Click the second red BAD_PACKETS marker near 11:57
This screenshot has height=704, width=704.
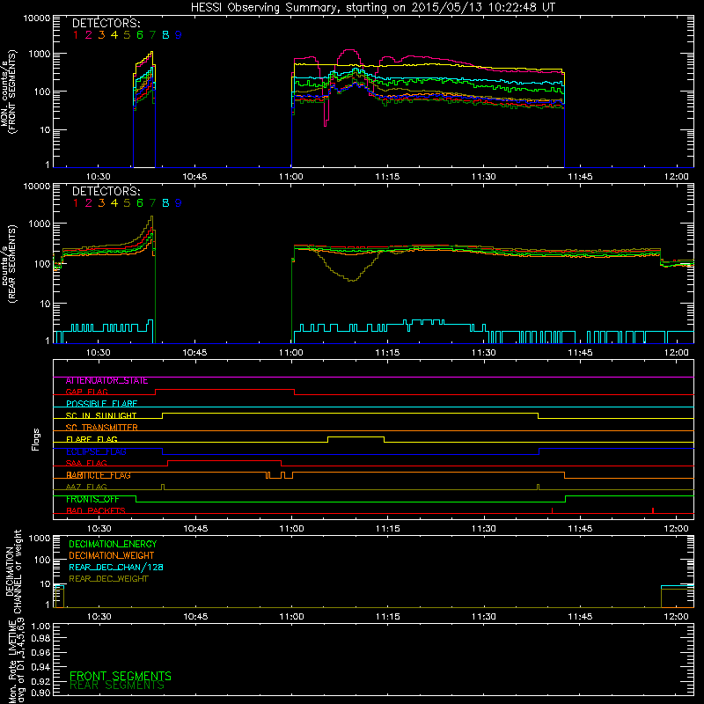[x=653, y=510]
